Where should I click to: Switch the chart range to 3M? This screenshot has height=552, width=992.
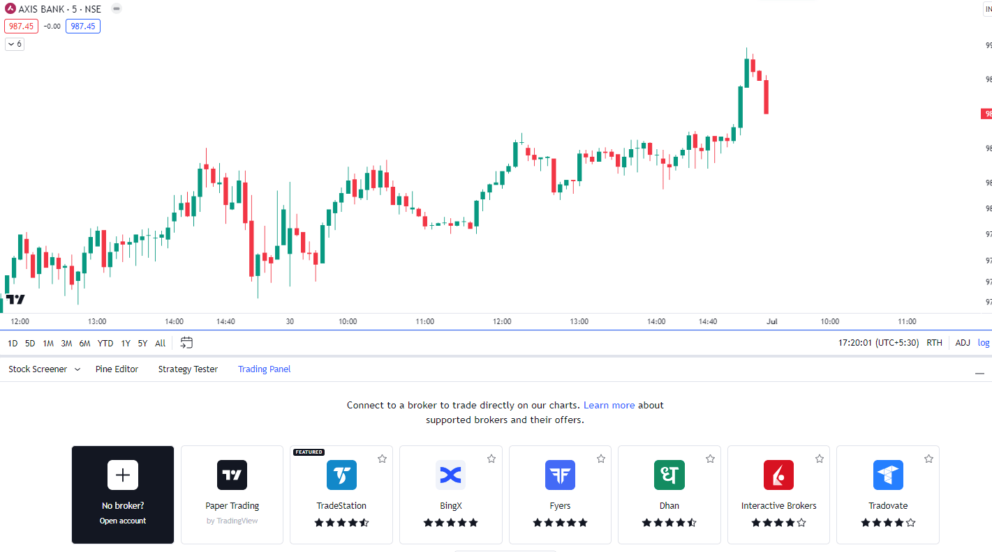(66, 343)
